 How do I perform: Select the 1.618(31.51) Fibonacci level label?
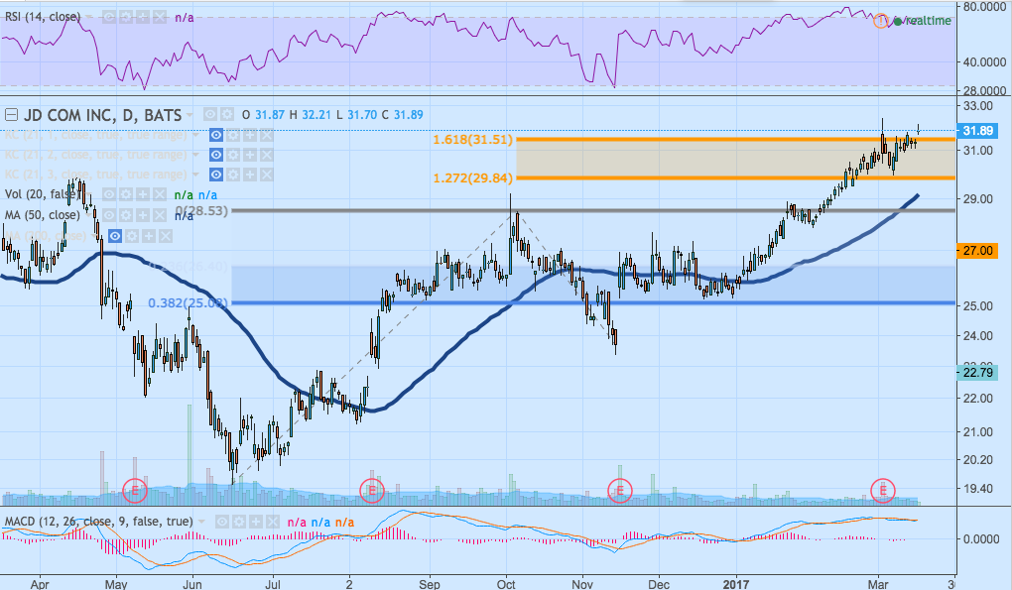click(472, 140)
